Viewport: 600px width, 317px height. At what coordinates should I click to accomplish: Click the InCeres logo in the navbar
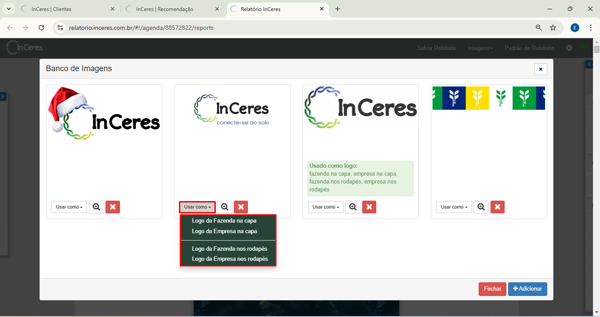click(x=24, y=47)
